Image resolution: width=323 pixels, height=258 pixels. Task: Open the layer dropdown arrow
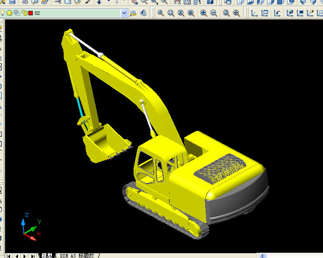124,13
